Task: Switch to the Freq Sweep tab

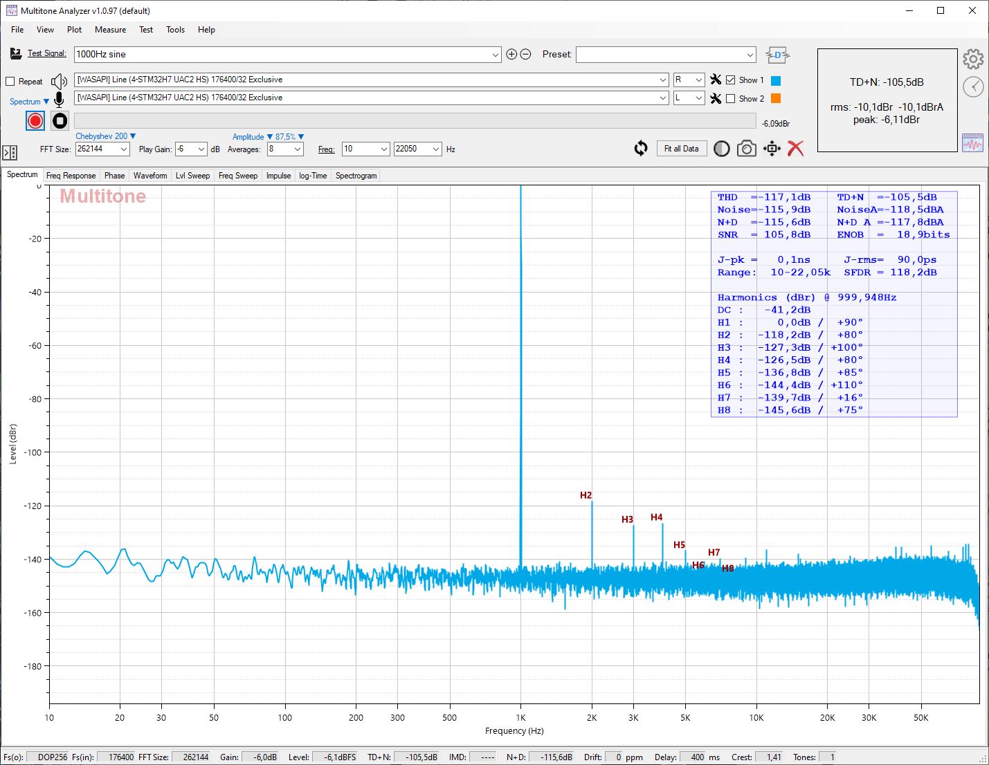Action: [x=237, y=176]
